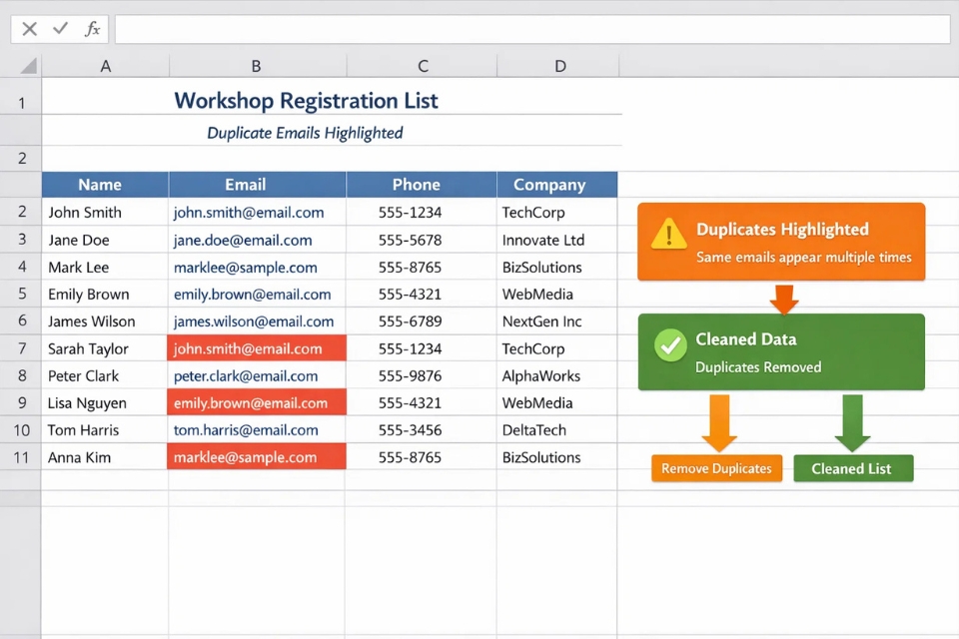Click the Workshop Registration List title

click(306, 101)
